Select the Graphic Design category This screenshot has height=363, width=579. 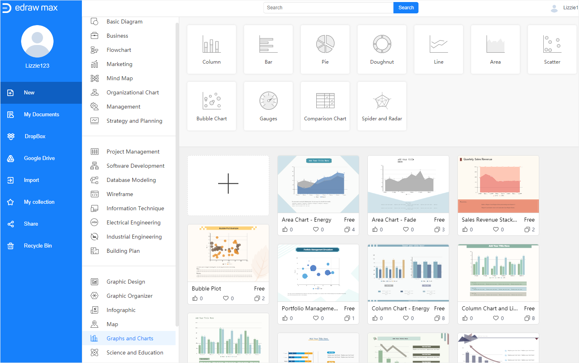(129, 282)
